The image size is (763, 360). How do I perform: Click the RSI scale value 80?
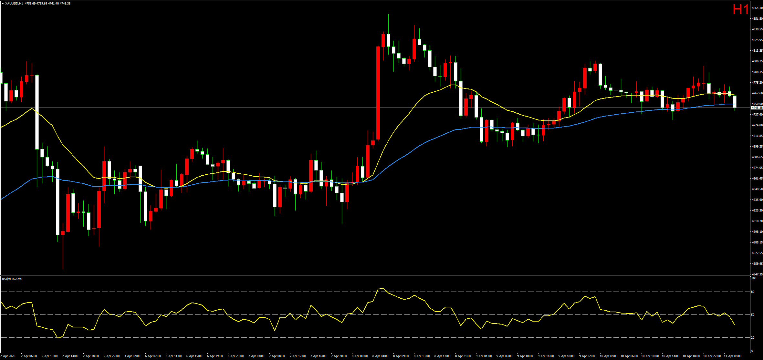tap(753, 292)
